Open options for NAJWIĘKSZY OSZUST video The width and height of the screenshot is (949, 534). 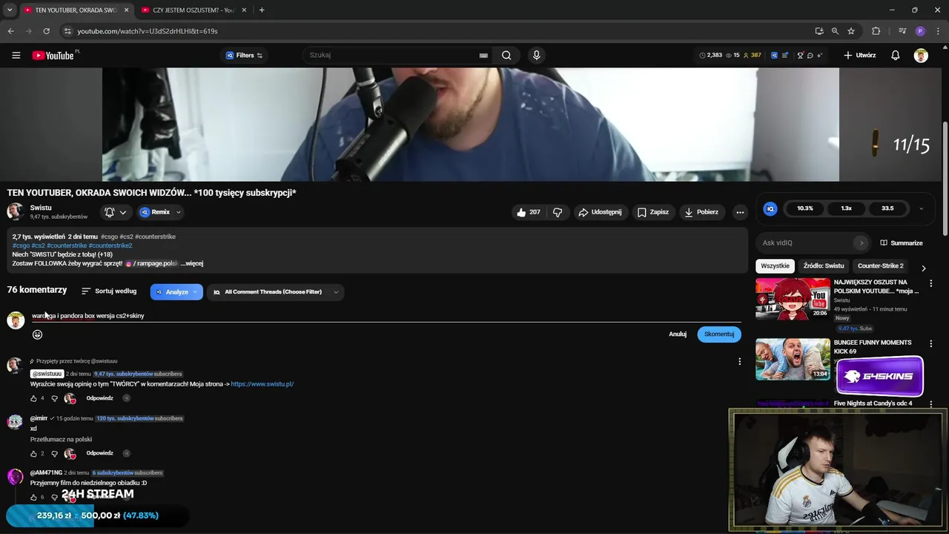point(931,283)
